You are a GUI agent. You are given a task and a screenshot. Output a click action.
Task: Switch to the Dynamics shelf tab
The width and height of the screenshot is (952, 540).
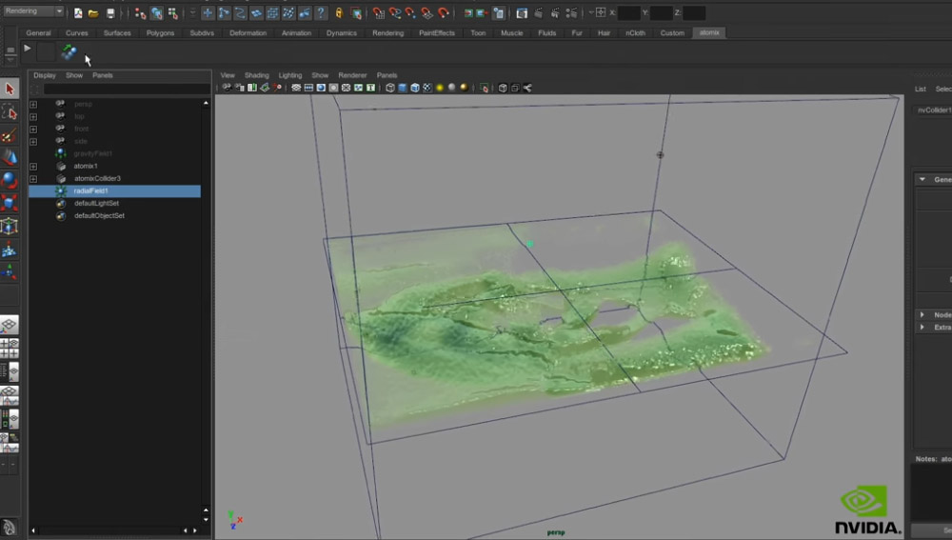coord(341,32)
